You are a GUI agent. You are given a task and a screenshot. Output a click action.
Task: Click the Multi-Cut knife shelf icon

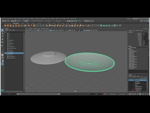coord(92,25)
